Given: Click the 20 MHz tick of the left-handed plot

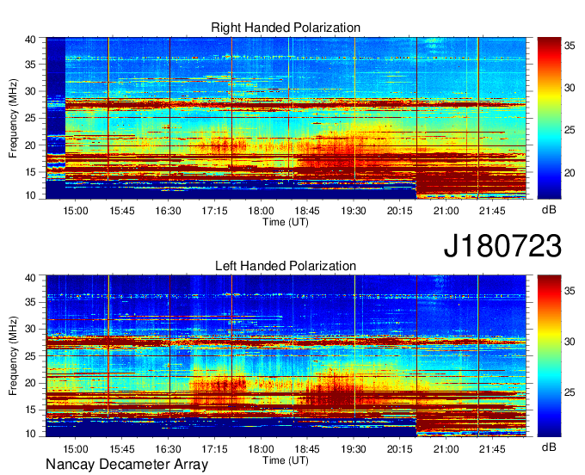Looking at the screenshot, I should pos(30,383).
